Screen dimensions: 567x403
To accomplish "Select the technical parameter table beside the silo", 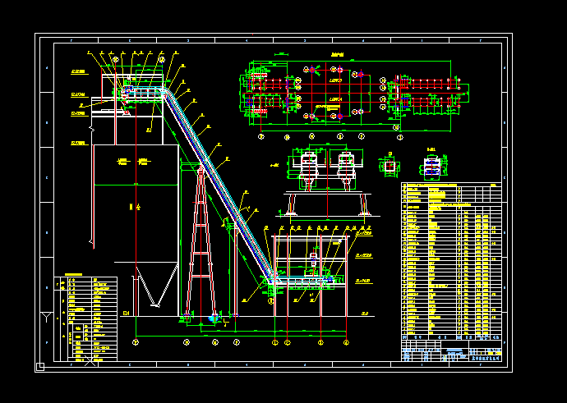I will 85,318.
